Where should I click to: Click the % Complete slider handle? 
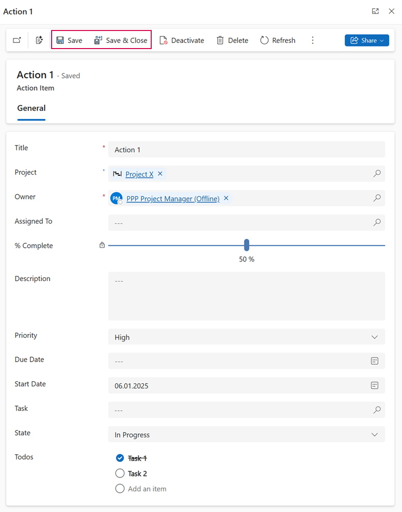(247, 245)
